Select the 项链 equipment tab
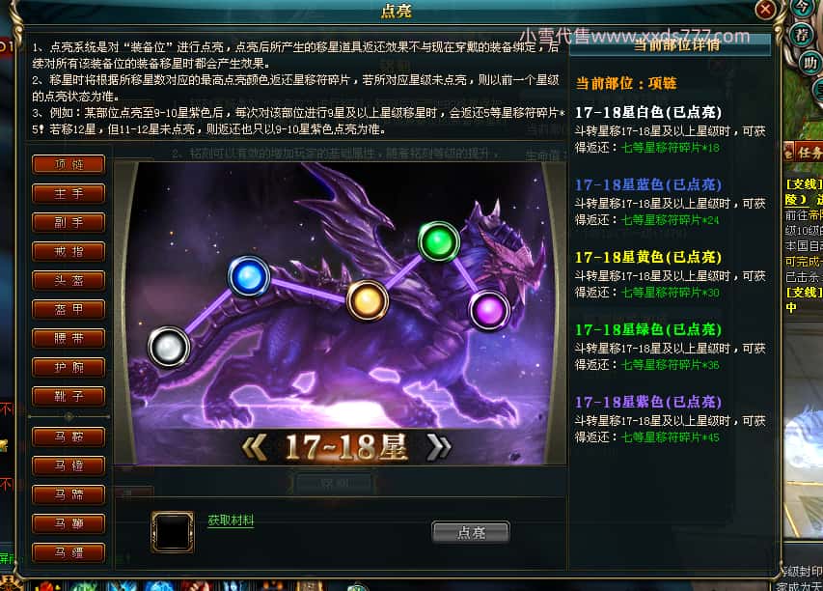This screenshot has width=823, height=591. pyautogui.click(x=69, y=164)
